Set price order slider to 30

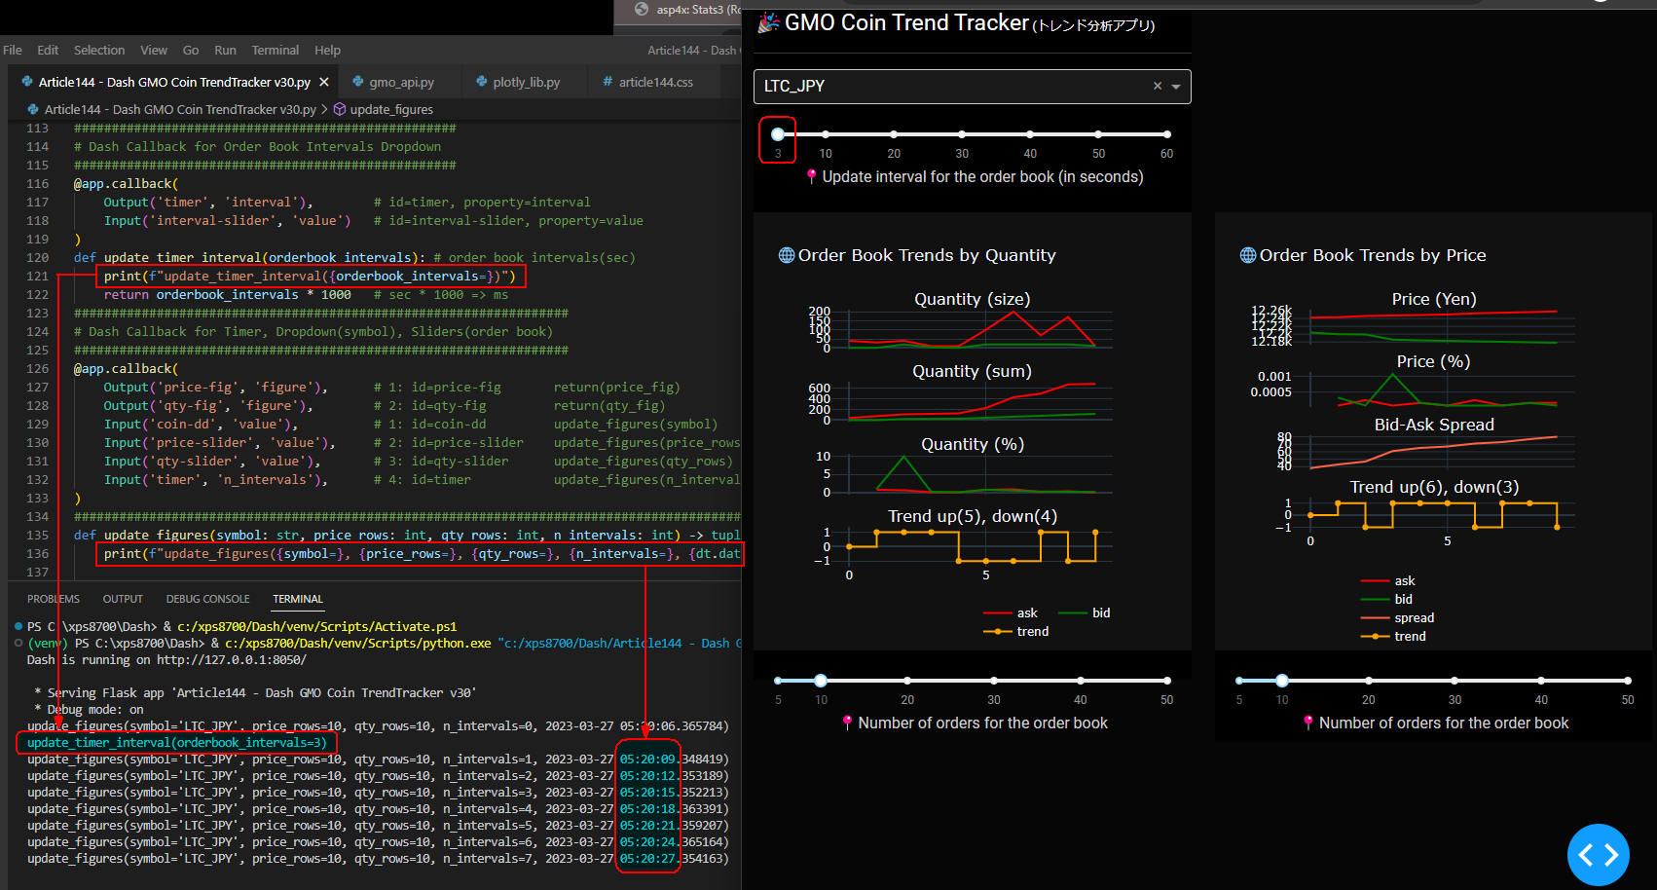[1454, 681]
